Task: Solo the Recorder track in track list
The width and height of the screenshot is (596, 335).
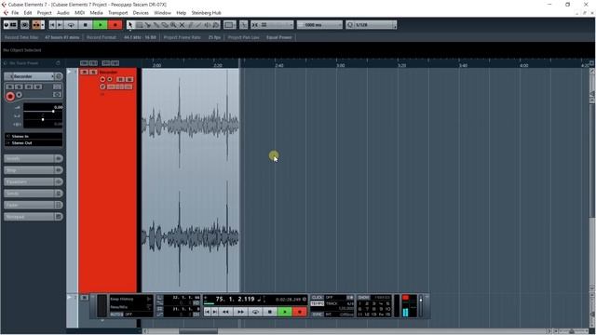Action: point(93,73)
